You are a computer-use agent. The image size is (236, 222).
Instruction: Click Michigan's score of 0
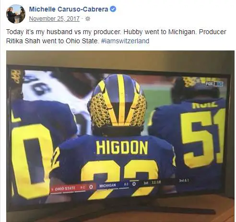point(134,184)
